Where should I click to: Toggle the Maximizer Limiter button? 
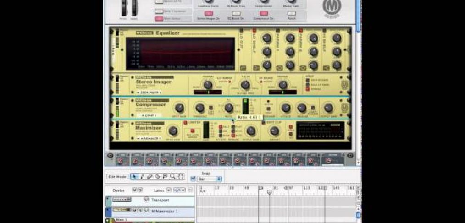pos(185,123)
